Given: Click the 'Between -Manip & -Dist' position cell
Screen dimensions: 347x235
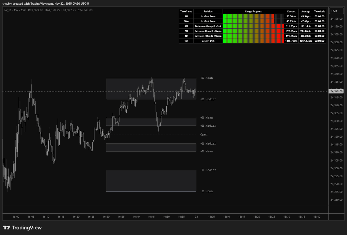Looking at the screenshot, I should (x=208, y=26).
